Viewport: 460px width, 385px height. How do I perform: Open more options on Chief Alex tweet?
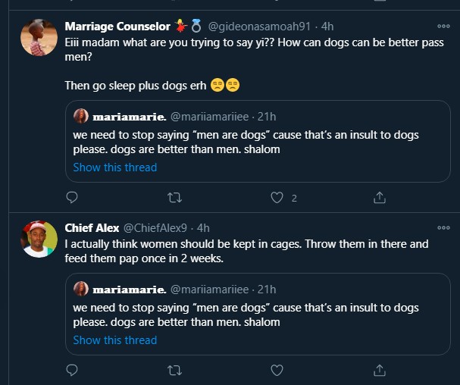[x=443, y=227]
